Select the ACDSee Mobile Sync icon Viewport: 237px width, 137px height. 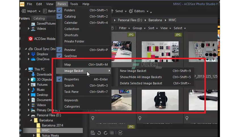[31, 39]
